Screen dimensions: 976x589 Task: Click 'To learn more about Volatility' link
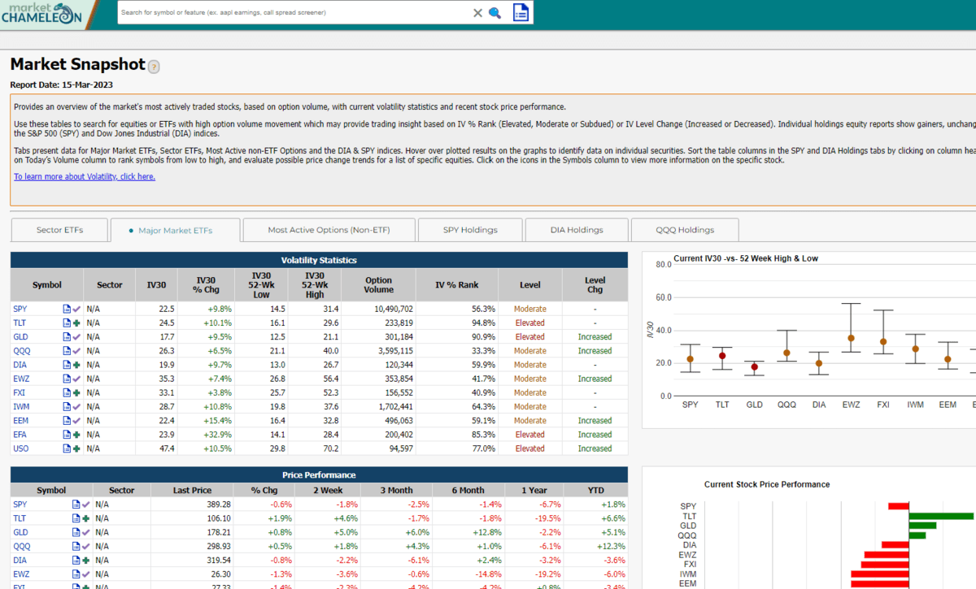pyautogui.click(x=85, y=176)
